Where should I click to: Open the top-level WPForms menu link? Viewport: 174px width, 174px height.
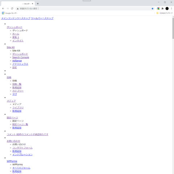point(12,161)
